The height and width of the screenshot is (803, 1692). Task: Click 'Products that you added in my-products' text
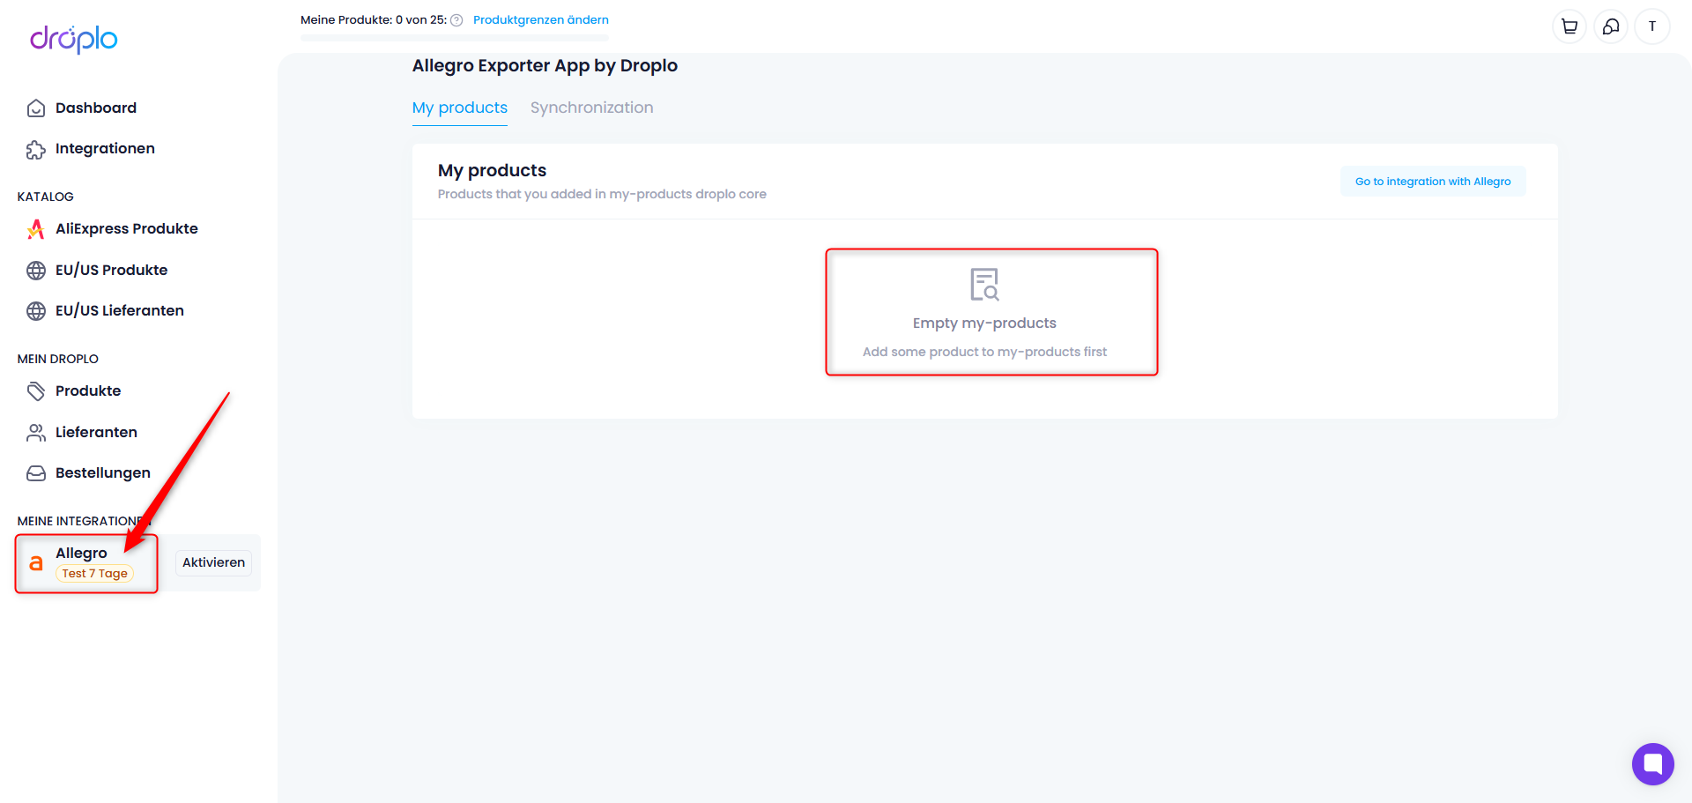(602, 194)
